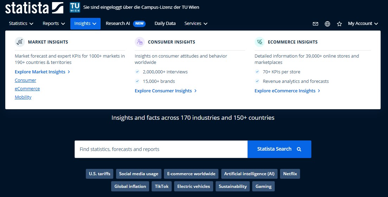Select the Gaming topic tag
The image size is (388, 197).
[263, 186]
